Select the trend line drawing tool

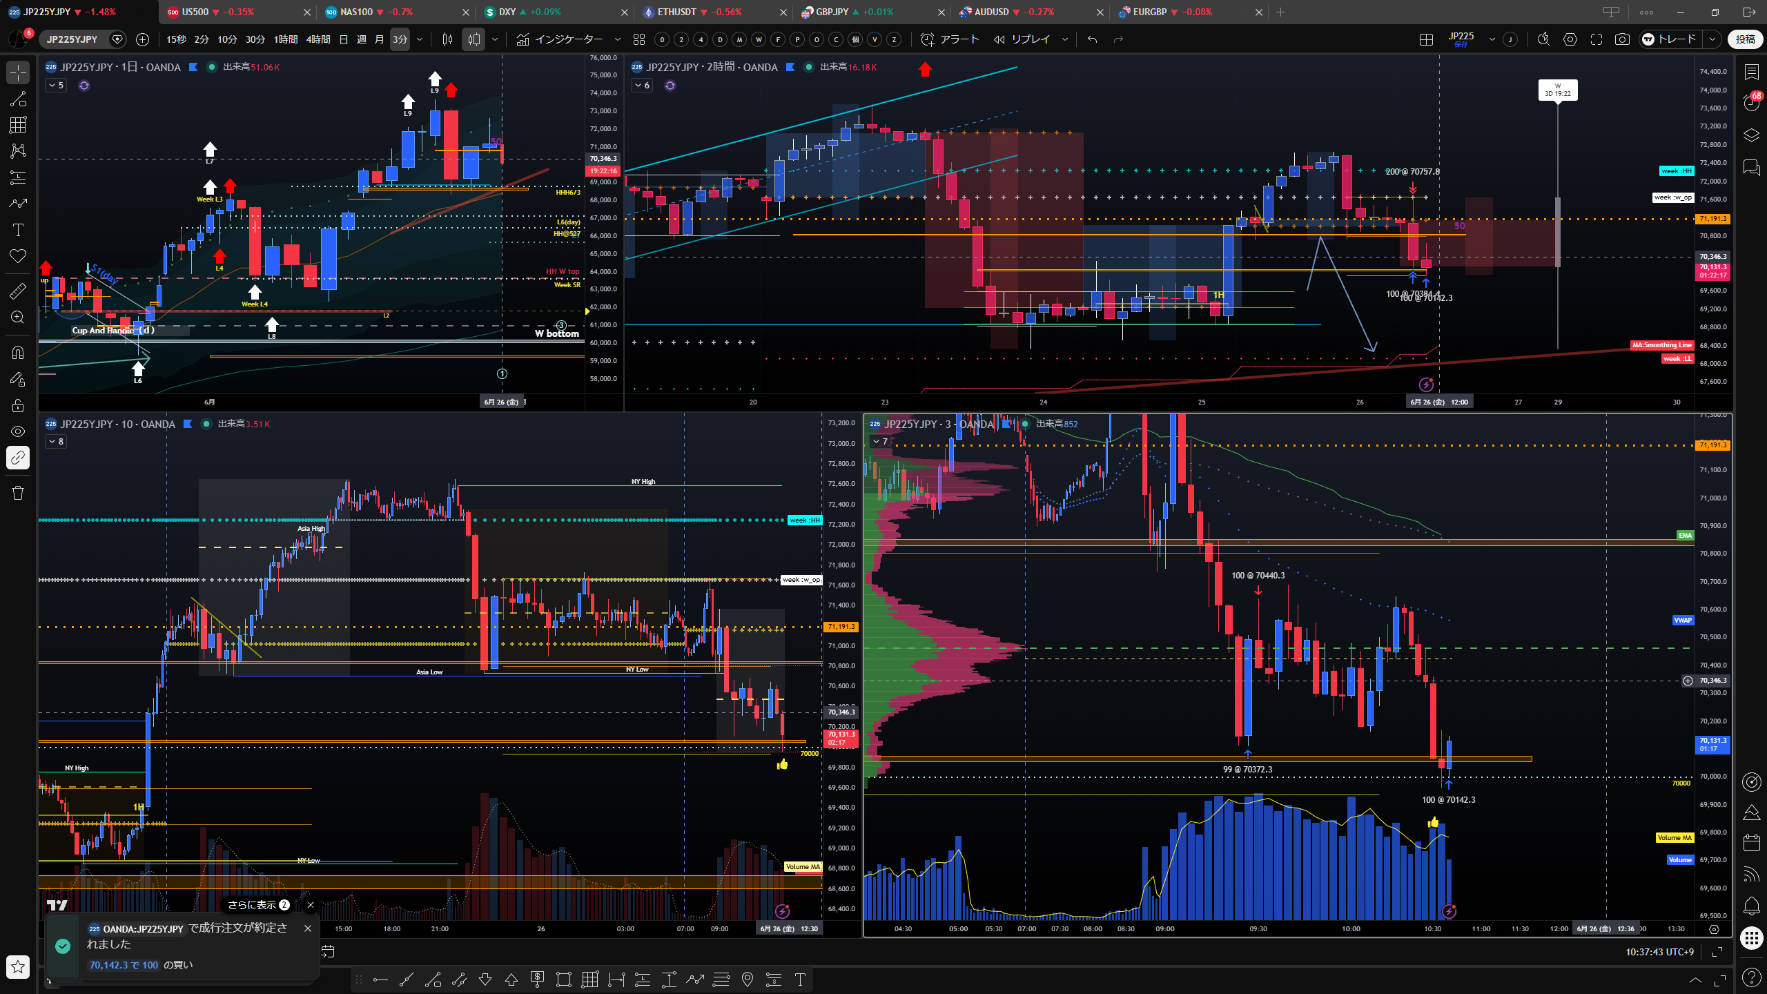[x=18, y=99]
